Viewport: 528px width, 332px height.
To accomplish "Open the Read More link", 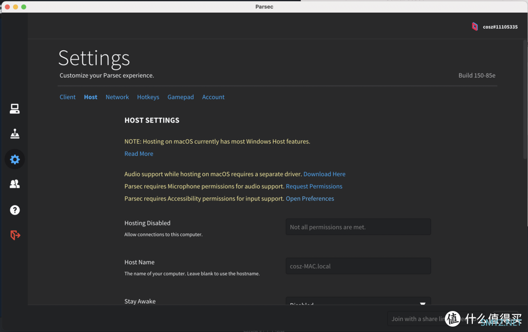I will coord(139,154).
